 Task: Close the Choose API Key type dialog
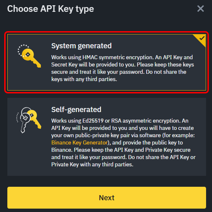point(200,9)
